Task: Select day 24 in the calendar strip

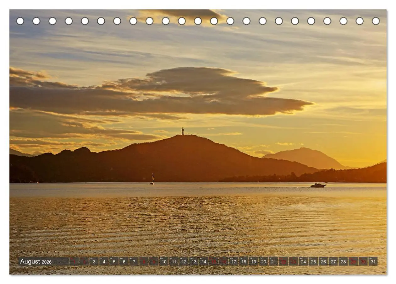Action: coord(304,261)
